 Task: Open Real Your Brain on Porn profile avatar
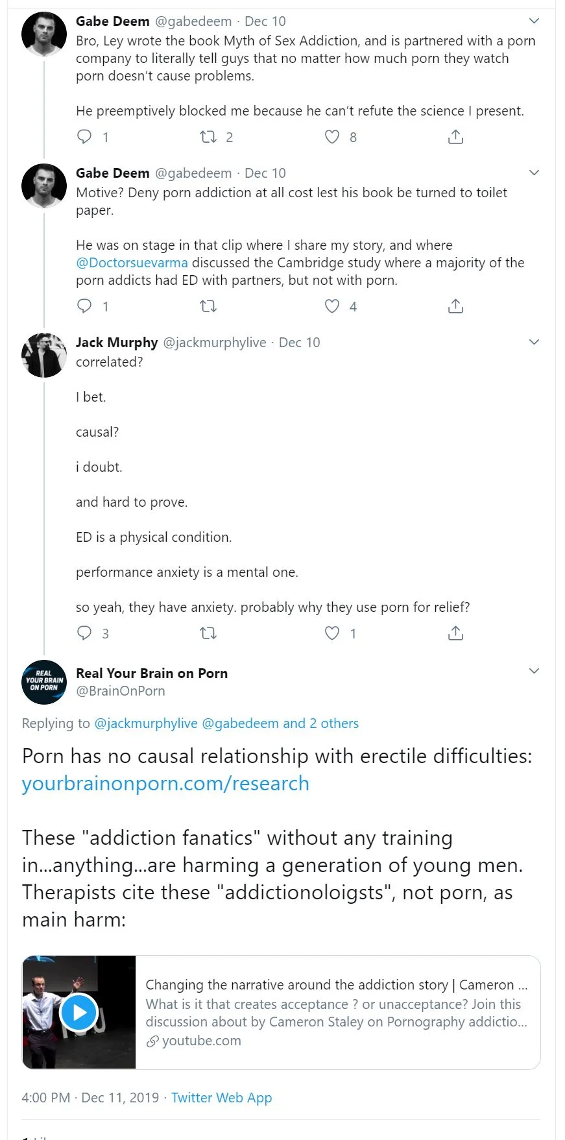pyautogui.click(x=44, y=682)
